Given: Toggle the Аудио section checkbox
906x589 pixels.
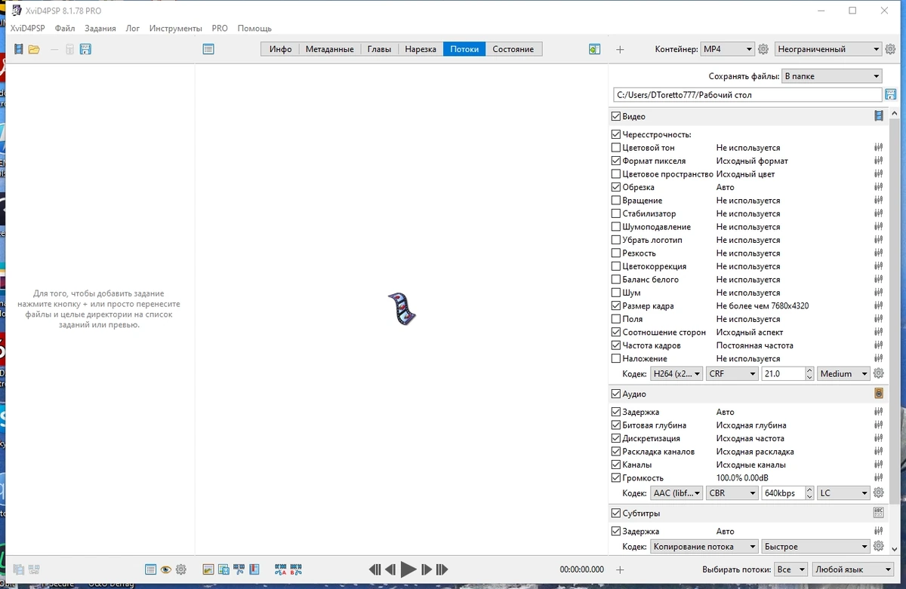Looking at the screenshot, I should tap(615, 394).
